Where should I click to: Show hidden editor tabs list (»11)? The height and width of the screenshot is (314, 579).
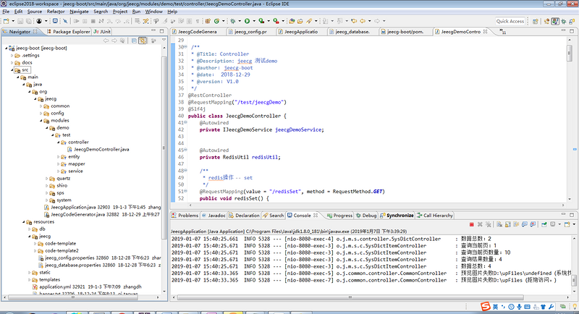(x=502, y=33)
